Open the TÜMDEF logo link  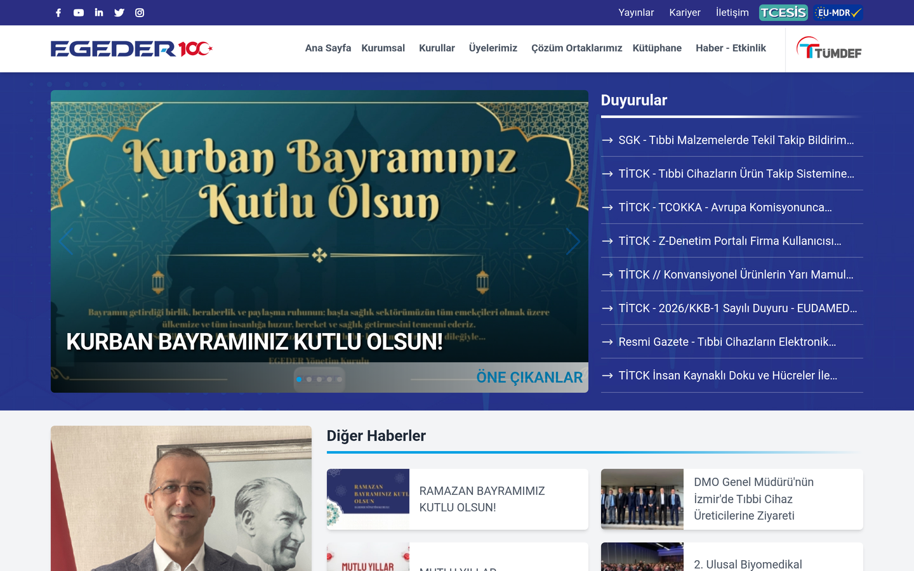pyautogui.click(x=829, y=48)
